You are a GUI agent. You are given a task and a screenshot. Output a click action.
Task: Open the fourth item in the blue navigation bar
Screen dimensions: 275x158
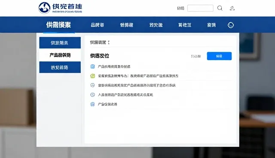156,25
